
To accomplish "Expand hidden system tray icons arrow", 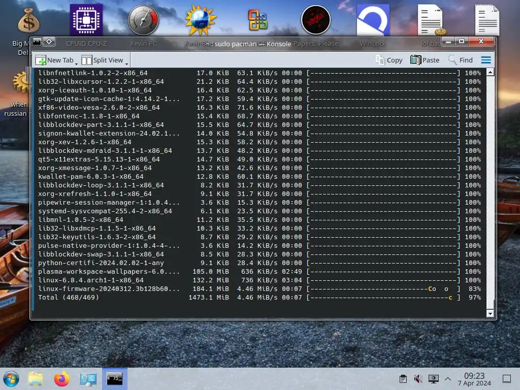I will pyautogui.click(x=448, y=379).
